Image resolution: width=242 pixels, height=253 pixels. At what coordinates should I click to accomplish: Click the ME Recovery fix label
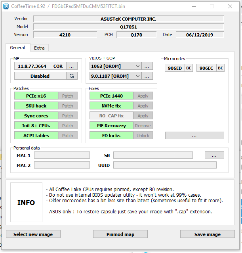[111, 126]
